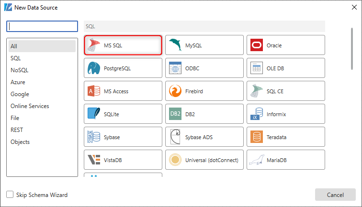Click the 'SQL CE' label text
Viewport: 362px width, 207px height.
tap(275, 91)
